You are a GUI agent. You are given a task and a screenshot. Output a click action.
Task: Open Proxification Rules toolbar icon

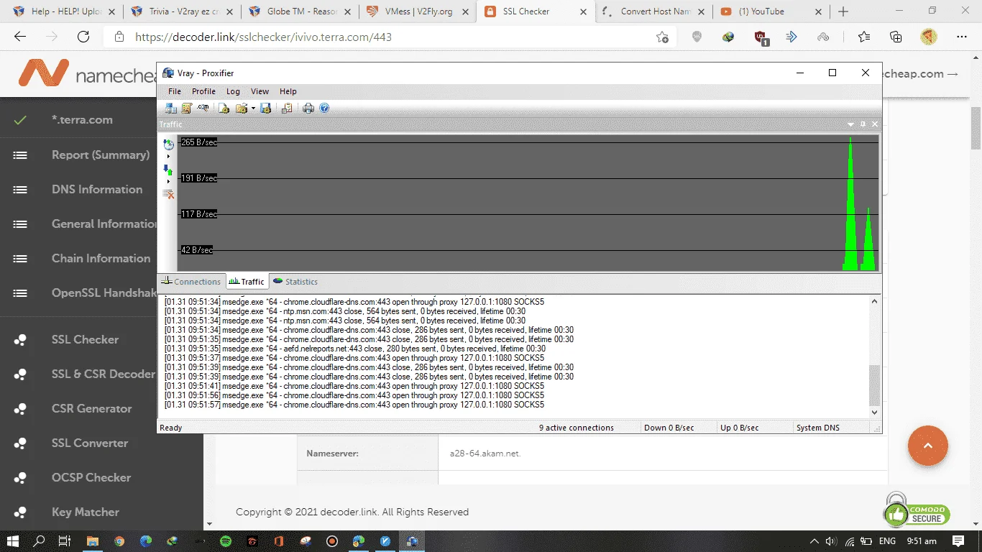tap(187, 109)
